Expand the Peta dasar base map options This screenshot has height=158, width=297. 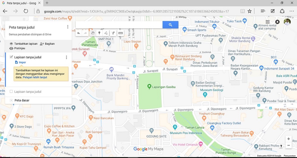(x=11, y=100)
